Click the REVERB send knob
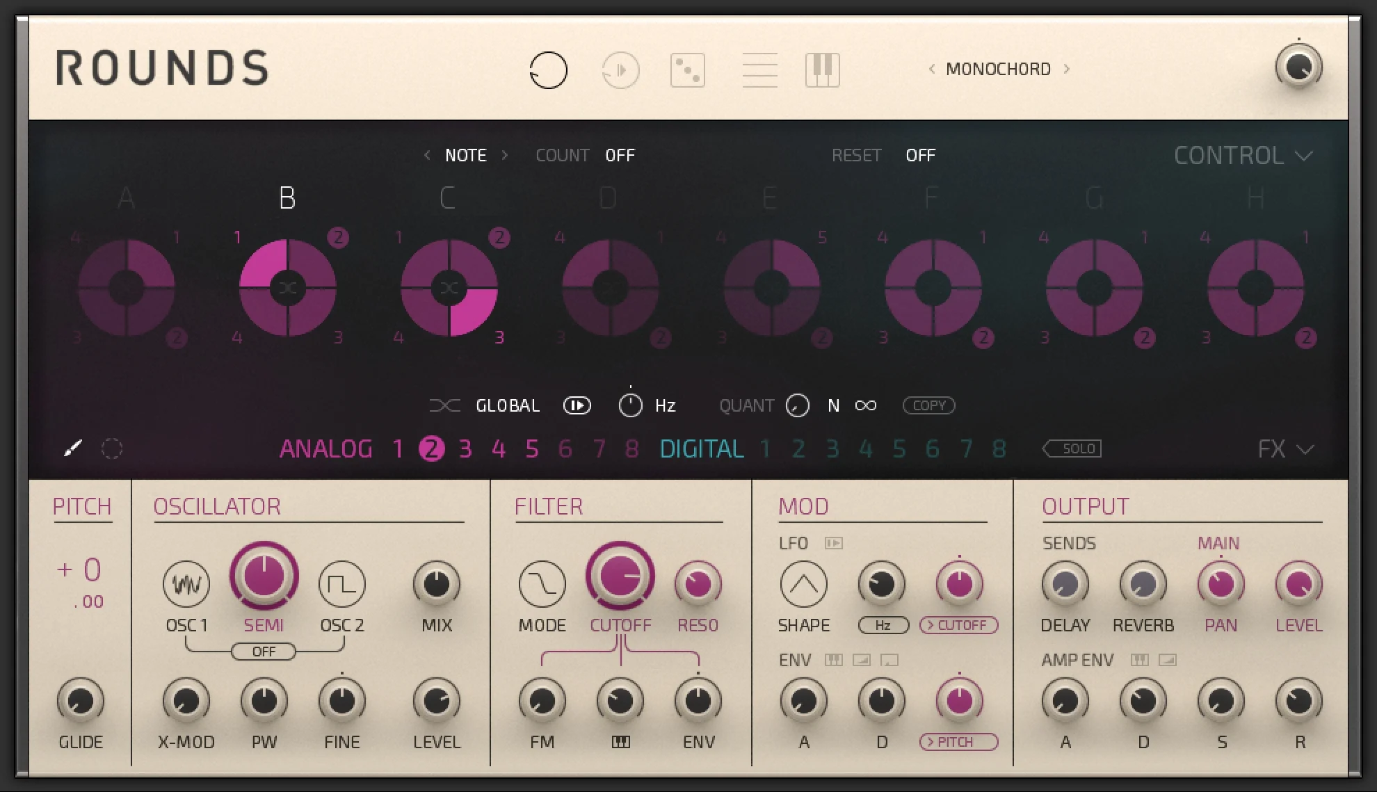This screenshot has height=792, width=1377. tap(1143, 584)
